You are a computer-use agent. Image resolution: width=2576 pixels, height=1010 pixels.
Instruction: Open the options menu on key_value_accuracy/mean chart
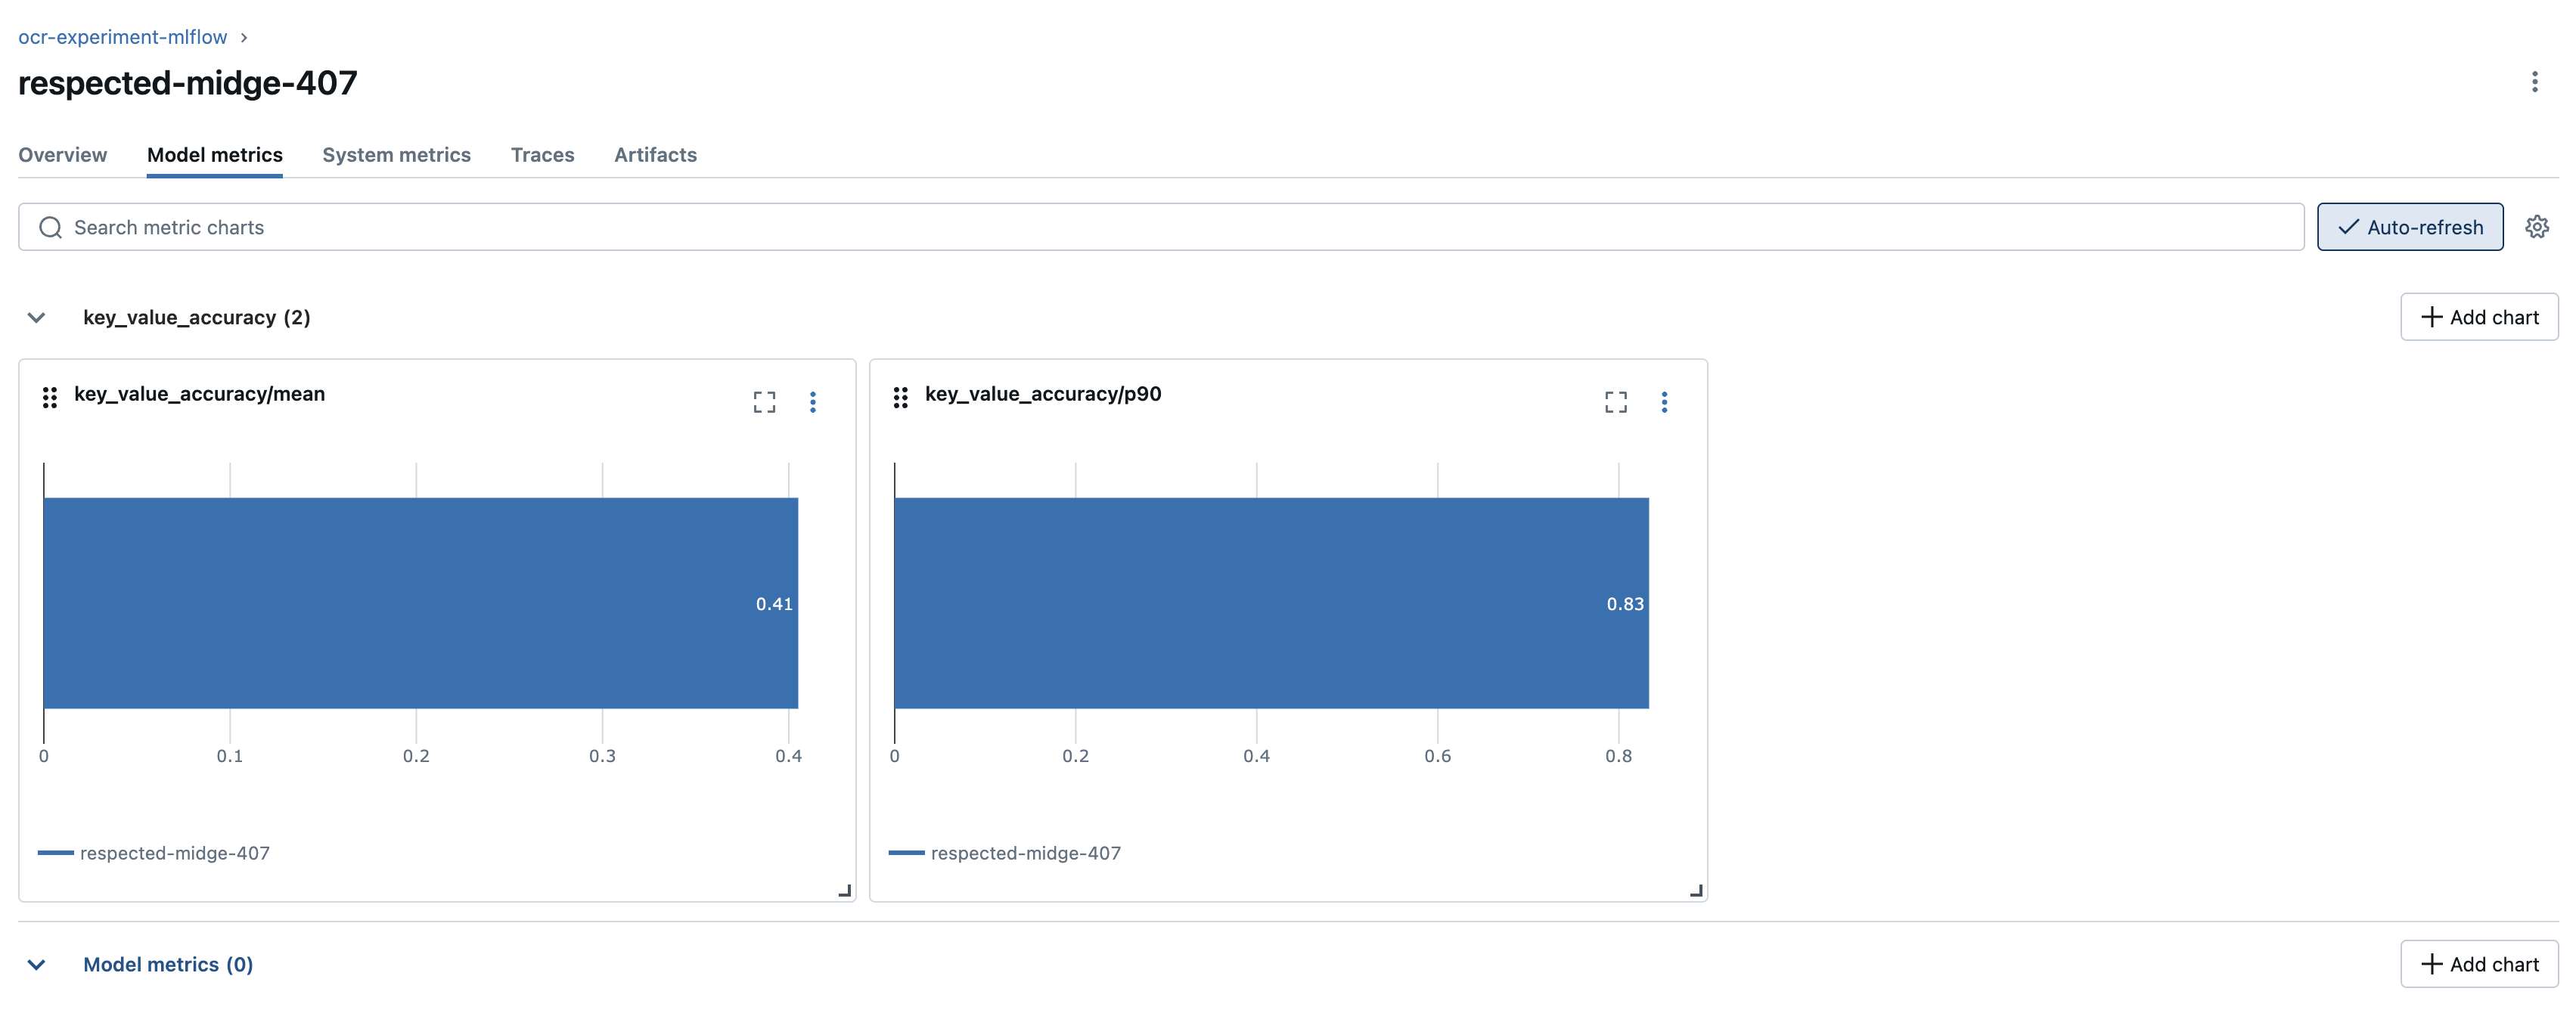(814, 401)
